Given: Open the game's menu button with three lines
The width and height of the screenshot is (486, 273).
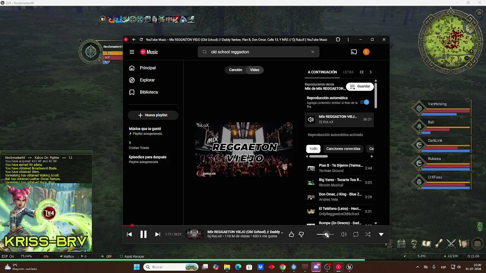Looking at the screenshot, I should [x=478, y=243].
